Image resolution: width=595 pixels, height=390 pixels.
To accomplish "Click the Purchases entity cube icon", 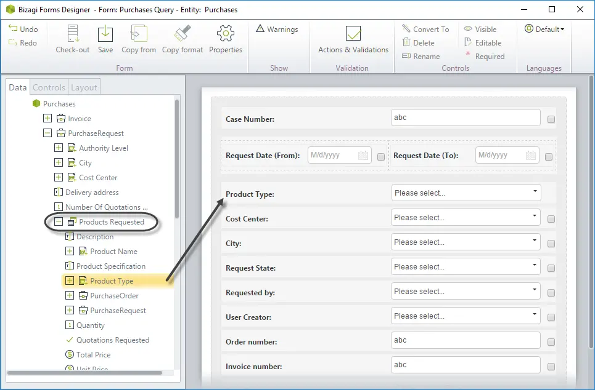I will (36, 103).
